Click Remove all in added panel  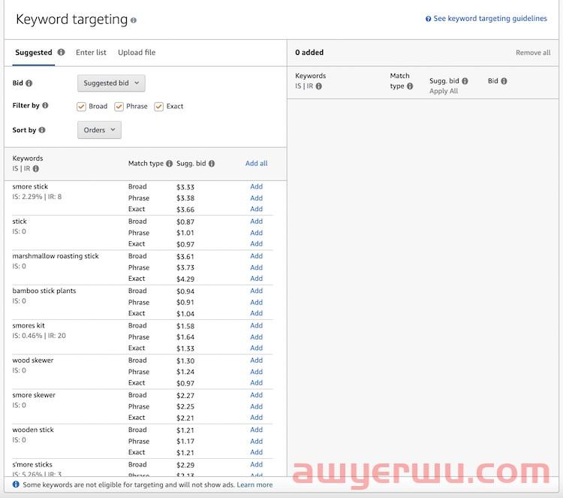coord(533,53)
